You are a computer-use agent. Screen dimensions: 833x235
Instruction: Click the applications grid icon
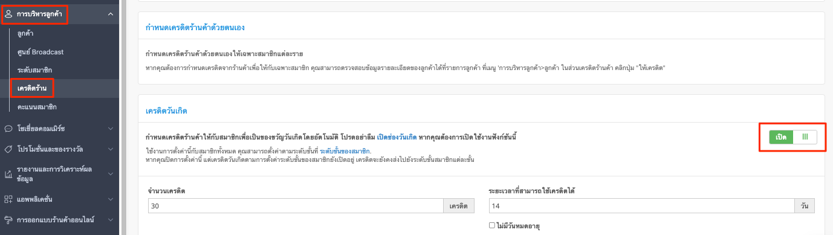(8, 199)
